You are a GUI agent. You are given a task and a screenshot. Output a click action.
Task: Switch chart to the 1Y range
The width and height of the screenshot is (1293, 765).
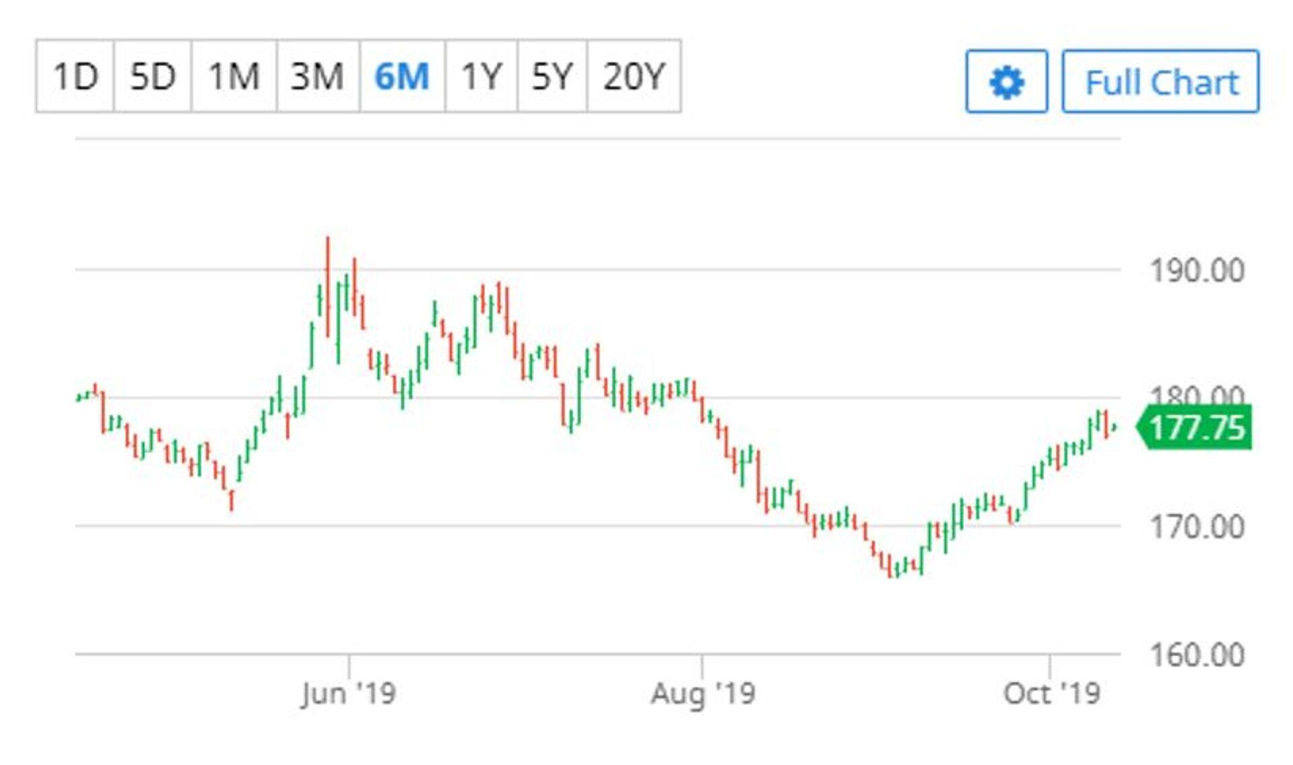(481, 76)
